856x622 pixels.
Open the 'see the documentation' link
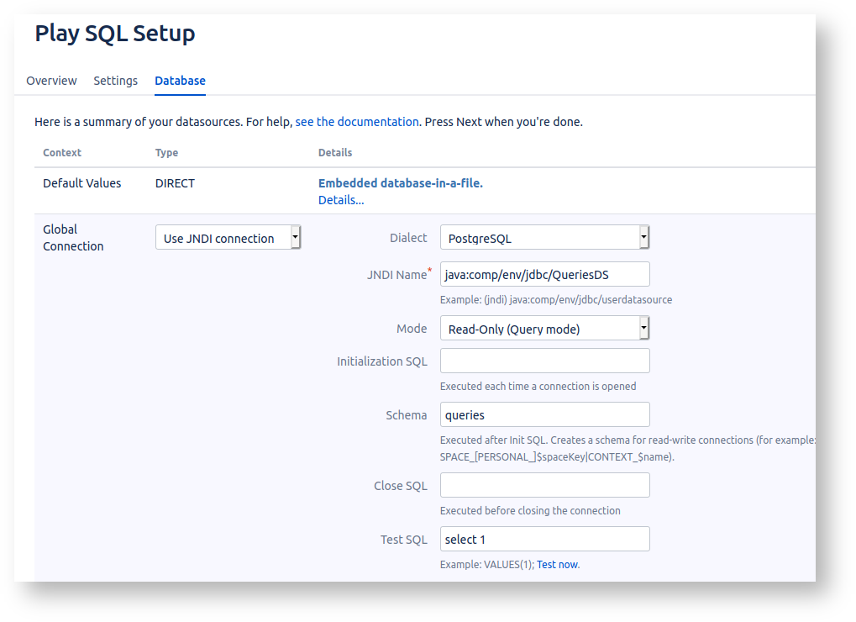click(356, 122)
